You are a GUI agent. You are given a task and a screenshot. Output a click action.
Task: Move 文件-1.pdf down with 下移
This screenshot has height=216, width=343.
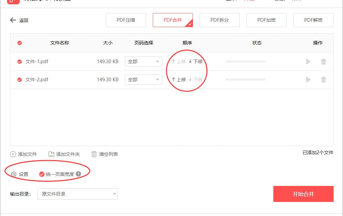click(196, 62)
